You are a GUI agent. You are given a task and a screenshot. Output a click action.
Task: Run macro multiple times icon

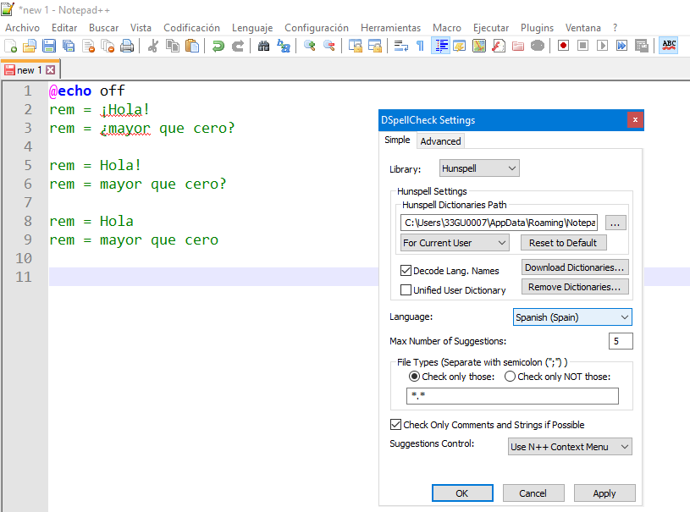coord(621,46)
